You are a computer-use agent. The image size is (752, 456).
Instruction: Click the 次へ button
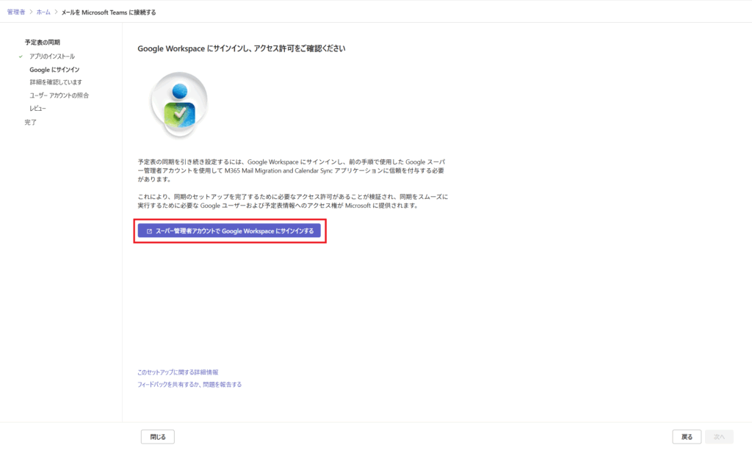point(720,437)
